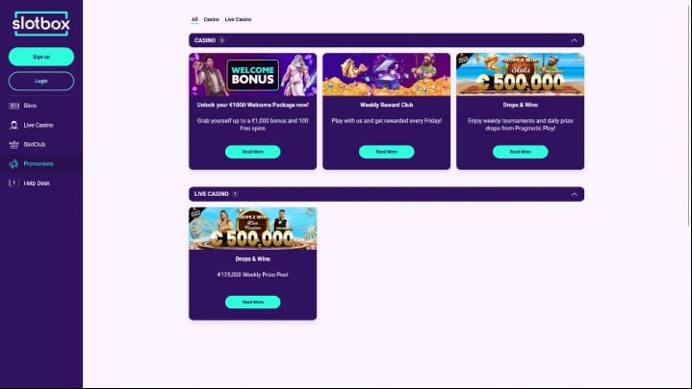The width and height of the screenshot is (692, 389).
Task: Switch to the All filter tab
Action: click(x=194, y=19)
